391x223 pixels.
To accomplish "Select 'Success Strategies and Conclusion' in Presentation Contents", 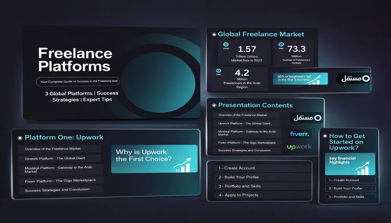I will click(x=247, y=150).
